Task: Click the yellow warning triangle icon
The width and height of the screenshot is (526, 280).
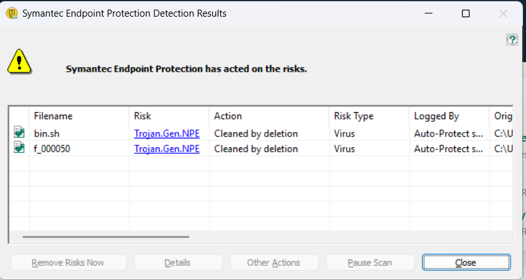Action: coord(19,62)
